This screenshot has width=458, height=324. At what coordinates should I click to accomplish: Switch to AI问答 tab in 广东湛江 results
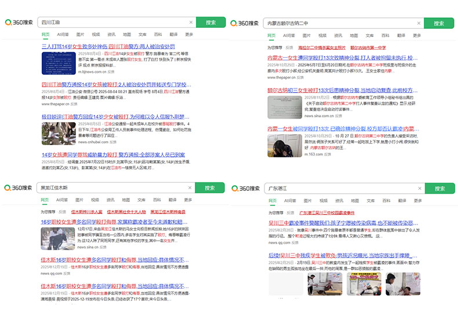[290, 201]
